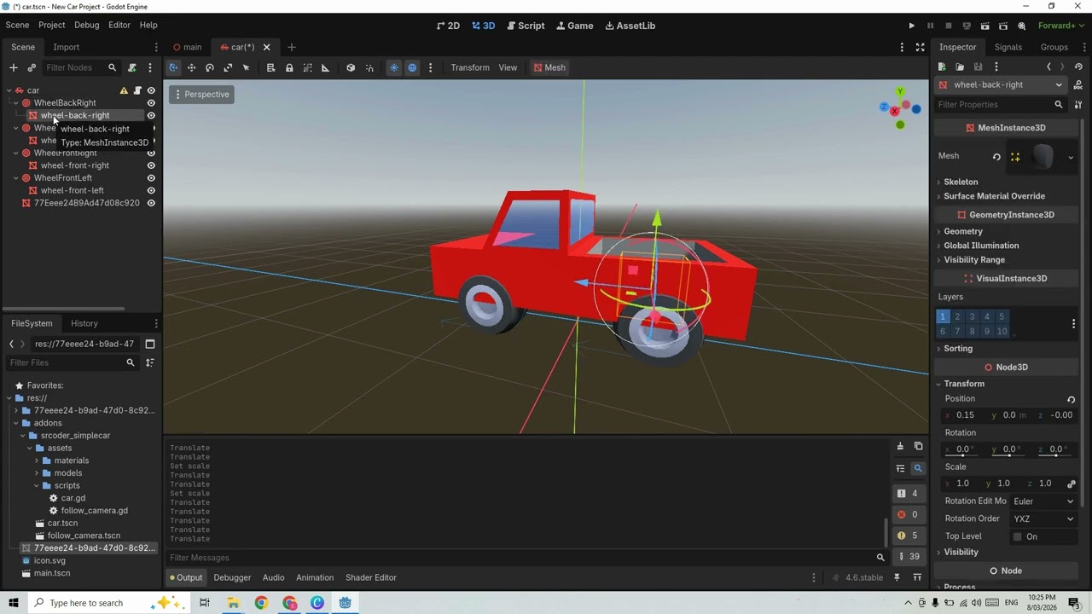Toggle visibility of wheel-front-right mesh
Screen dimensions: 1092x614
(x=151, y=165)
